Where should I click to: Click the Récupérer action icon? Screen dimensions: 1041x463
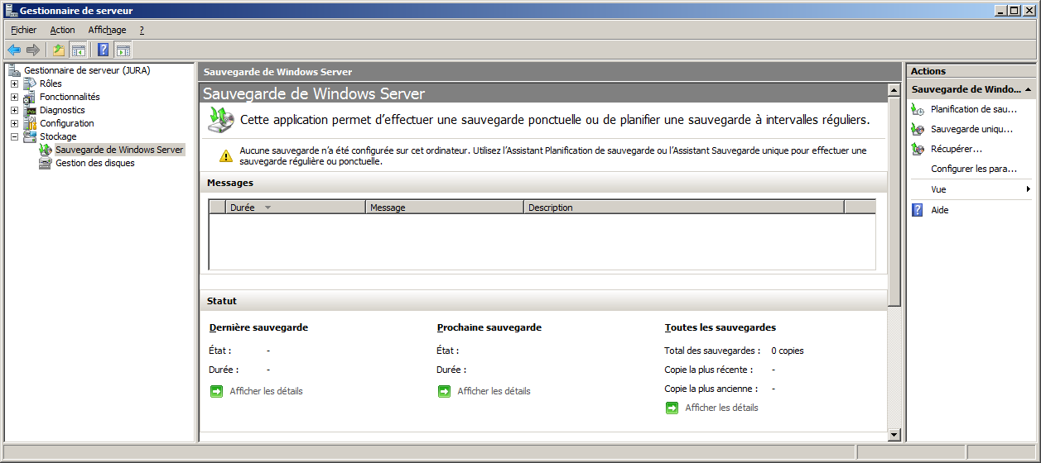point(918,149)
